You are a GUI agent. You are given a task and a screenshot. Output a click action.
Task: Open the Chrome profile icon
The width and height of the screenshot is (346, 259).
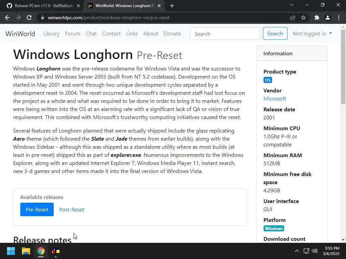328,18
